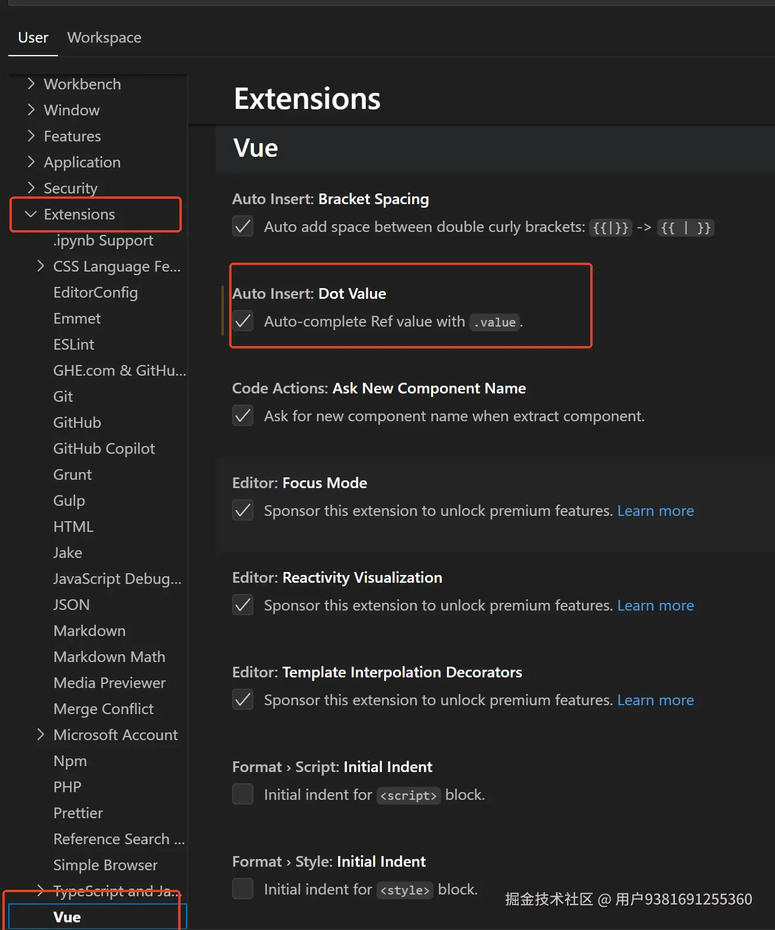The height and width of the screenshot is (930, 775).
Task: Uncheck the Dot Value auto-complete checkbox
Action: [x=243, y=321]
